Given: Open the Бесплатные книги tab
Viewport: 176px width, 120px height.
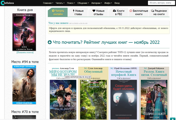Looking at the screenshot, I should coord(139,12).
